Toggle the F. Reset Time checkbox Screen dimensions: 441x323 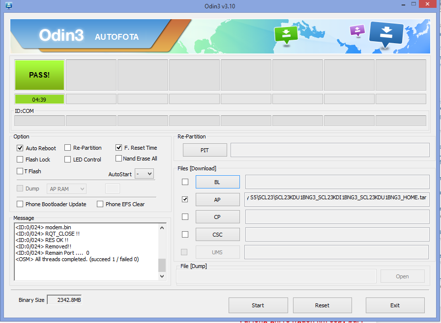tap(118, 147)
